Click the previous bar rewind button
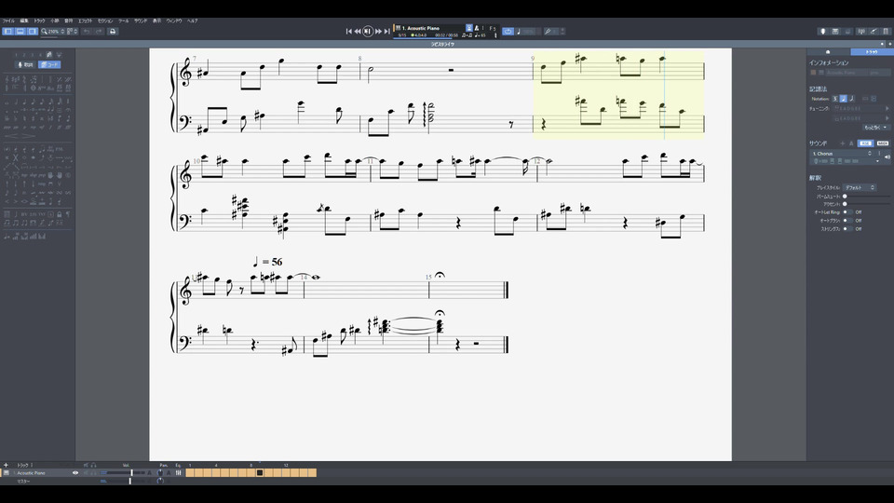This screenshot has height=503, width=894. coord(358,32)
